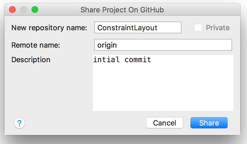Viewport: 247px width, 144px height.
Task: Close the dialog with the red button
Action: click(x=12, y=10)
